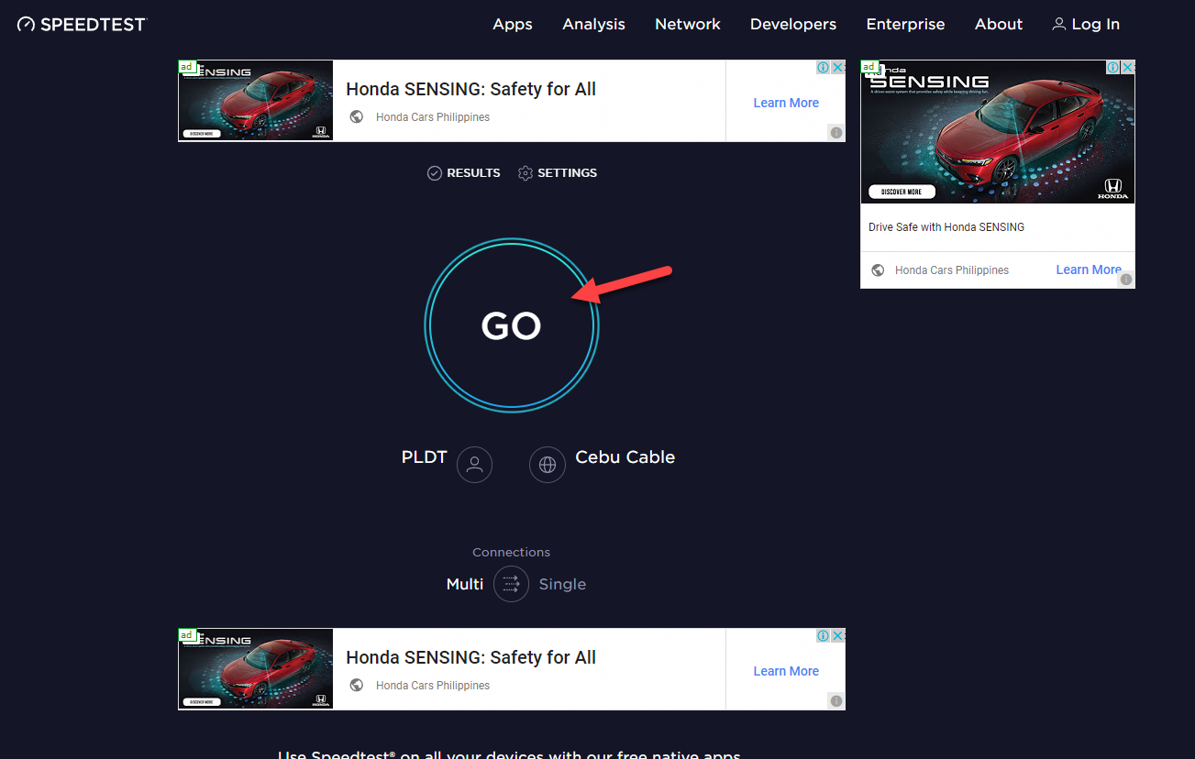The width and height of the screenshot is (1195, 759).
Task: Click the sidebar Honda Sensing car image
Action: (998, 132)
